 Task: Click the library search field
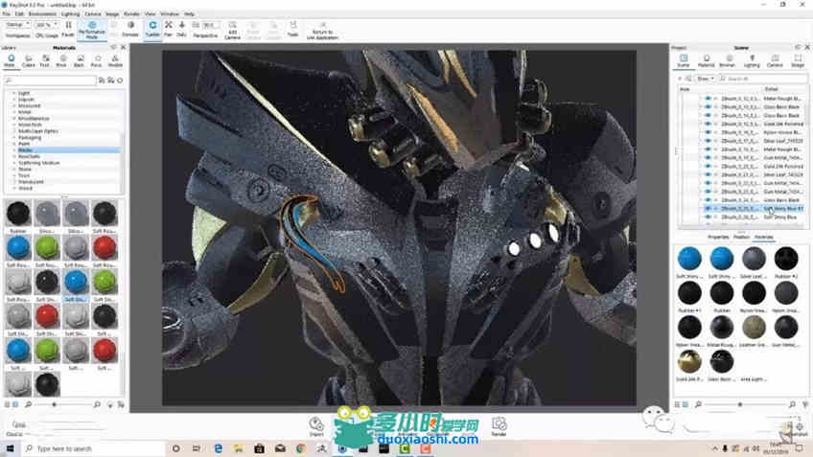[x=50, y=80]
